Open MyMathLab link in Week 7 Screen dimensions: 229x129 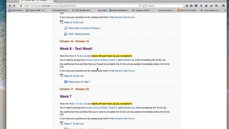(x=128, y=107)
